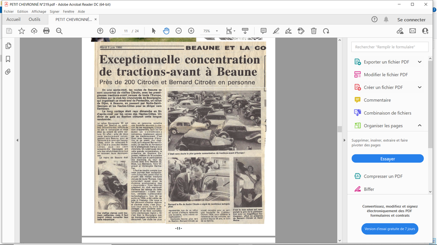Open the Affichage menu
Screen dimensions: 437x245
coord(39,12)
